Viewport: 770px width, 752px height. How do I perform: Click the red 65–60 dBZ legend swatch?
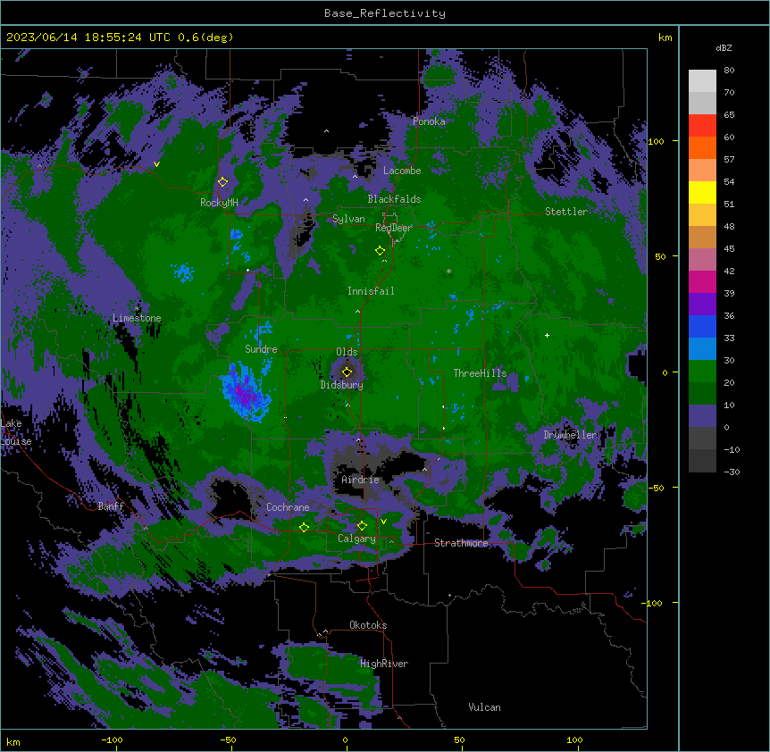point(702,126)
